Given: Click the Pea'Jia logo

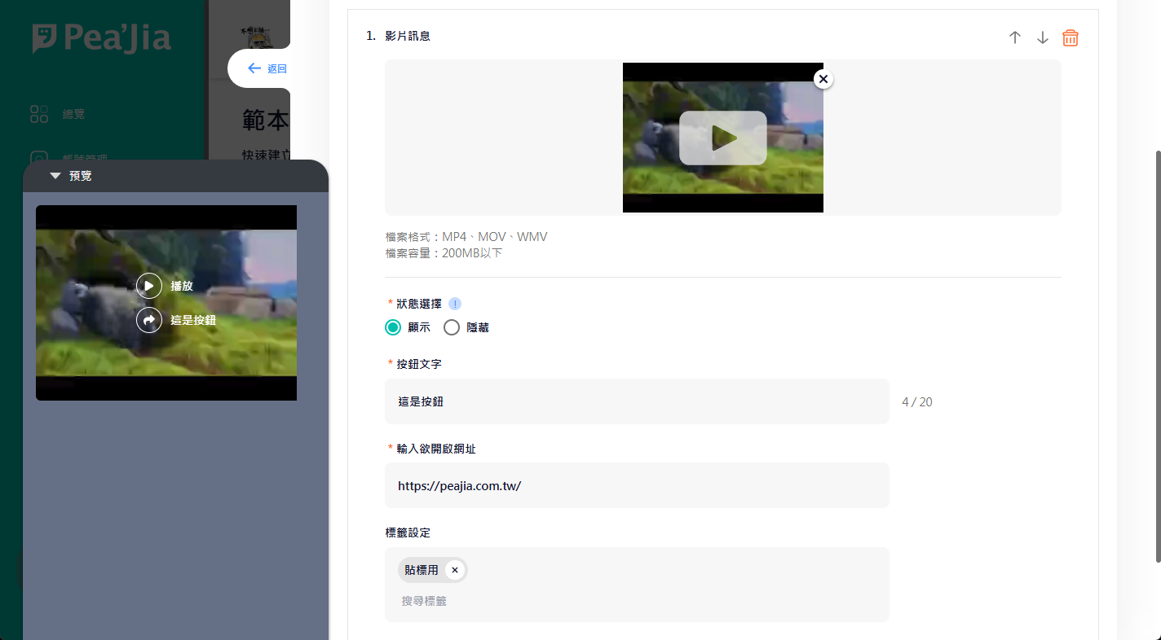Looking at the screenshot, I should click(x=102, y=38).
